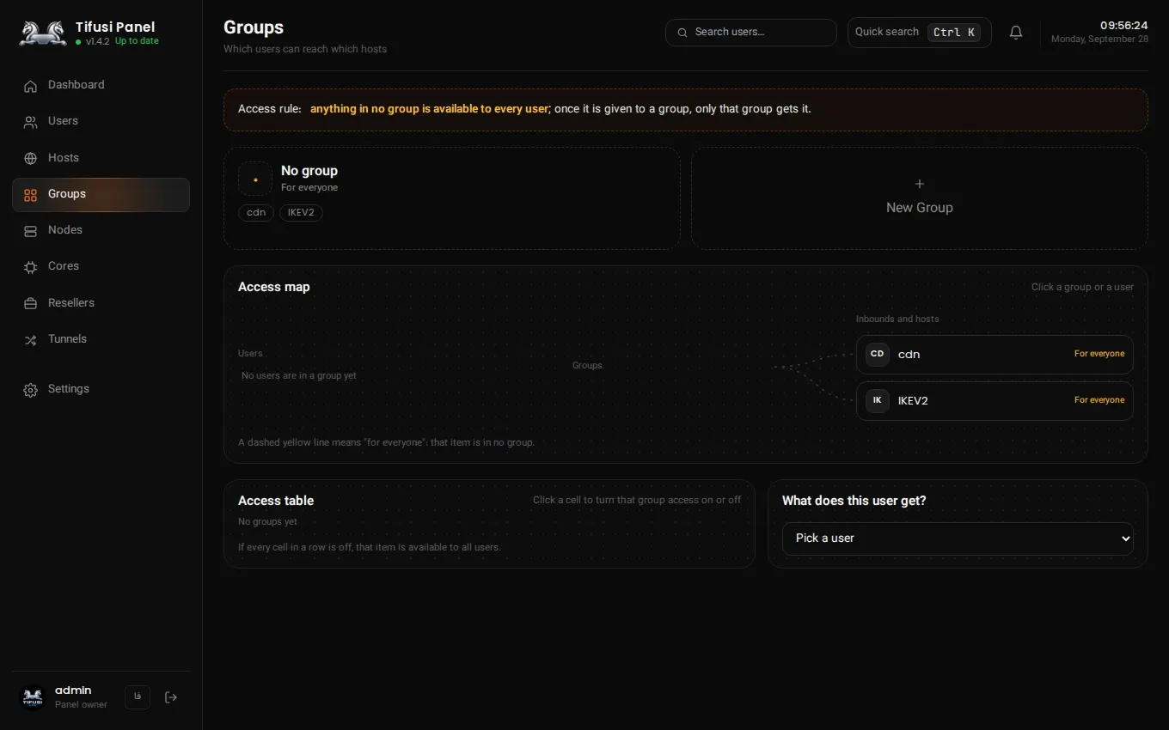Click the CD badge on cdn row
Screen dimensions: 1169x730
click(x=878, y=354)
